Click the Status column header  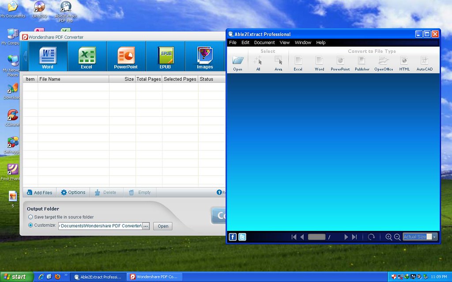click(211, 79)
